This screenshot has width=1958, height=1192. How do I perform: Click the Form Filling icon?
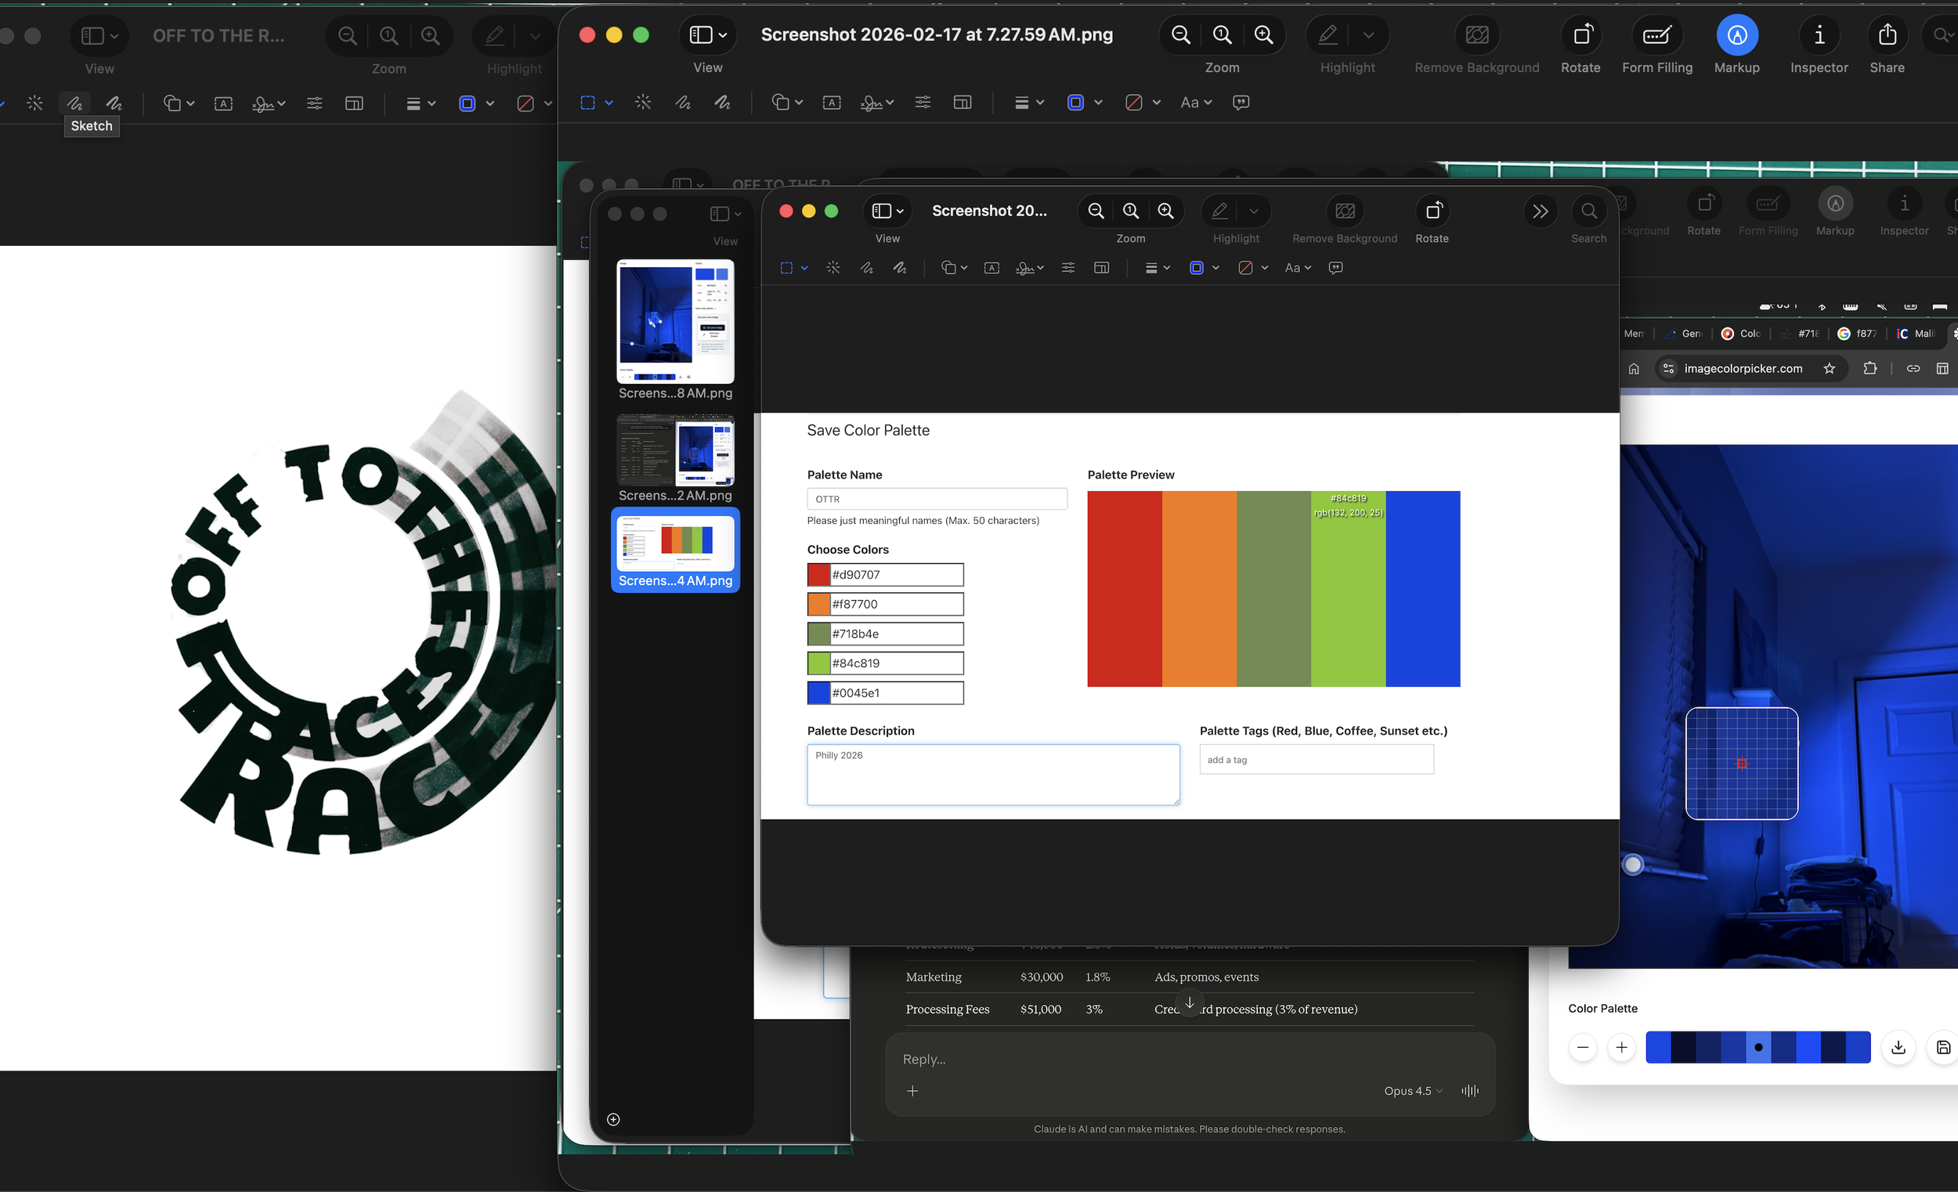[x=1656, y=36]
